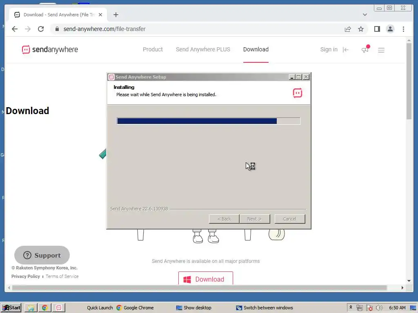Click network tray icon
The width and height of the screenshot is (418, 313).
click(359, 308)
